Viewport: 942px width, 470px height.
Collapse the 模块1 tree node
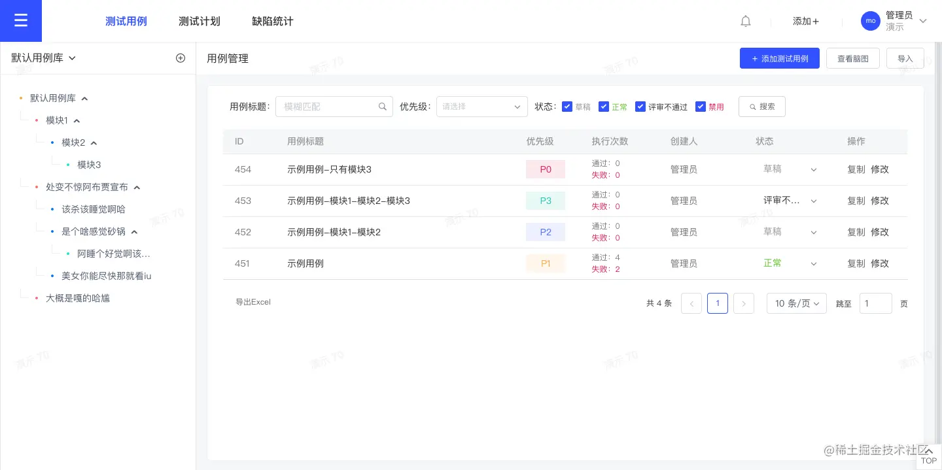pyautogui.click(x=77, y=120)
